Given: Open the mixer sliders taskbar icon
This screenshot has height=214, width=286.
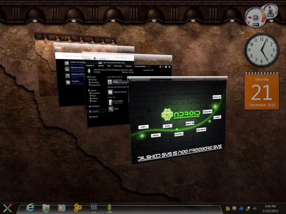Looking at the screenshot, I should (x=94, y=208).
